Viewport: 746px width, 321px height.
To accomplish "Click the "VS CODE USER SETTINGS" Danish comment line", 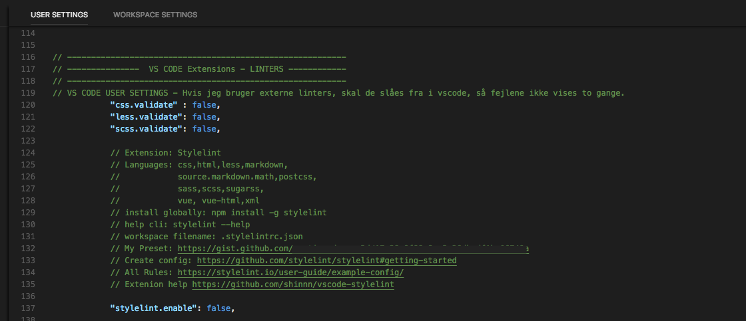I will tap(338, 92).
